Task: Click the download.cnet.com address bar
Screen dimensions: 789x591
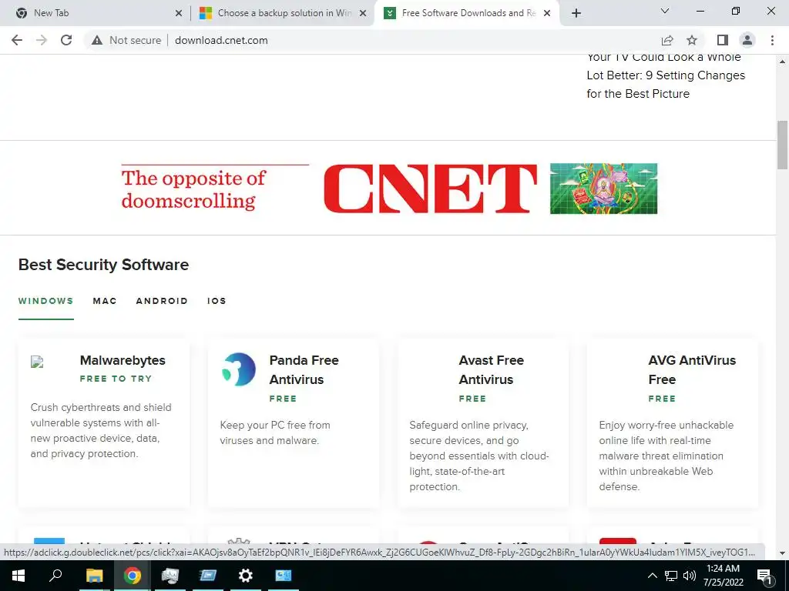Action: [x=221, y=40]
